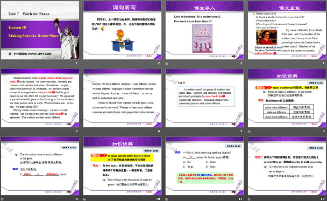The width and height of the screenshot is (327, 201).
Task: Select slide 10 thumbnail with yellow highlighted heading
Action: (122, 166)
